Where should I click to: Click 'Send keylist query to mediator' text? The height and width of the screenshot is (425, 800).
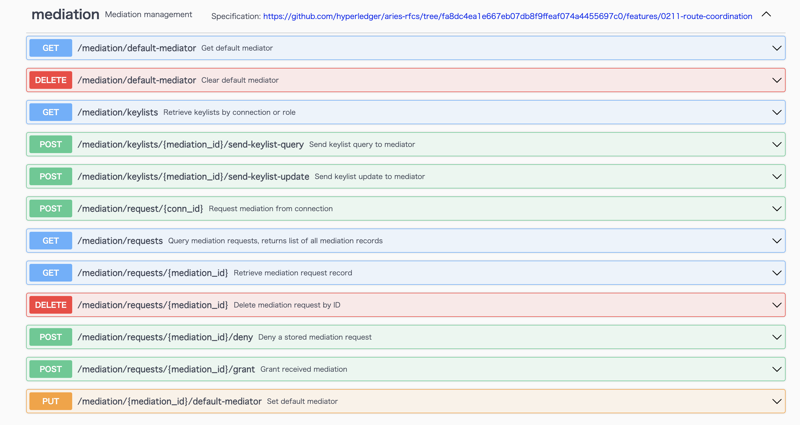click(362, 145)
